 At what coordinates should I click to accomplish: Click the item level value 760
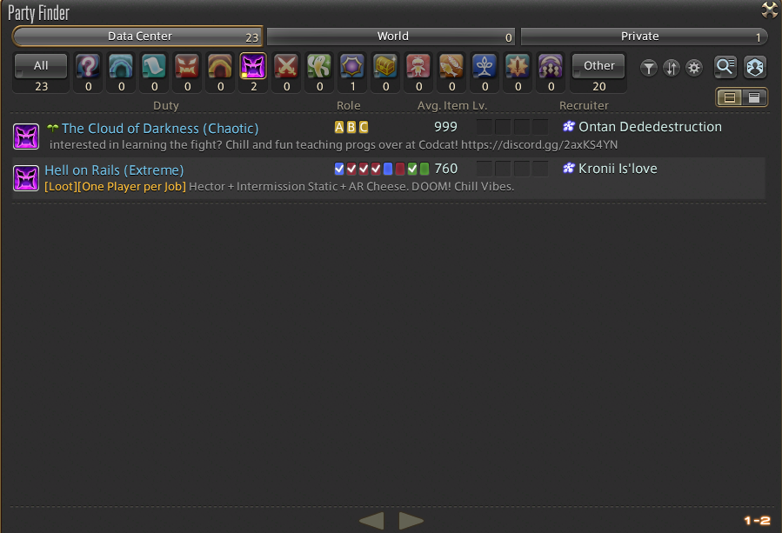point(445,169)
